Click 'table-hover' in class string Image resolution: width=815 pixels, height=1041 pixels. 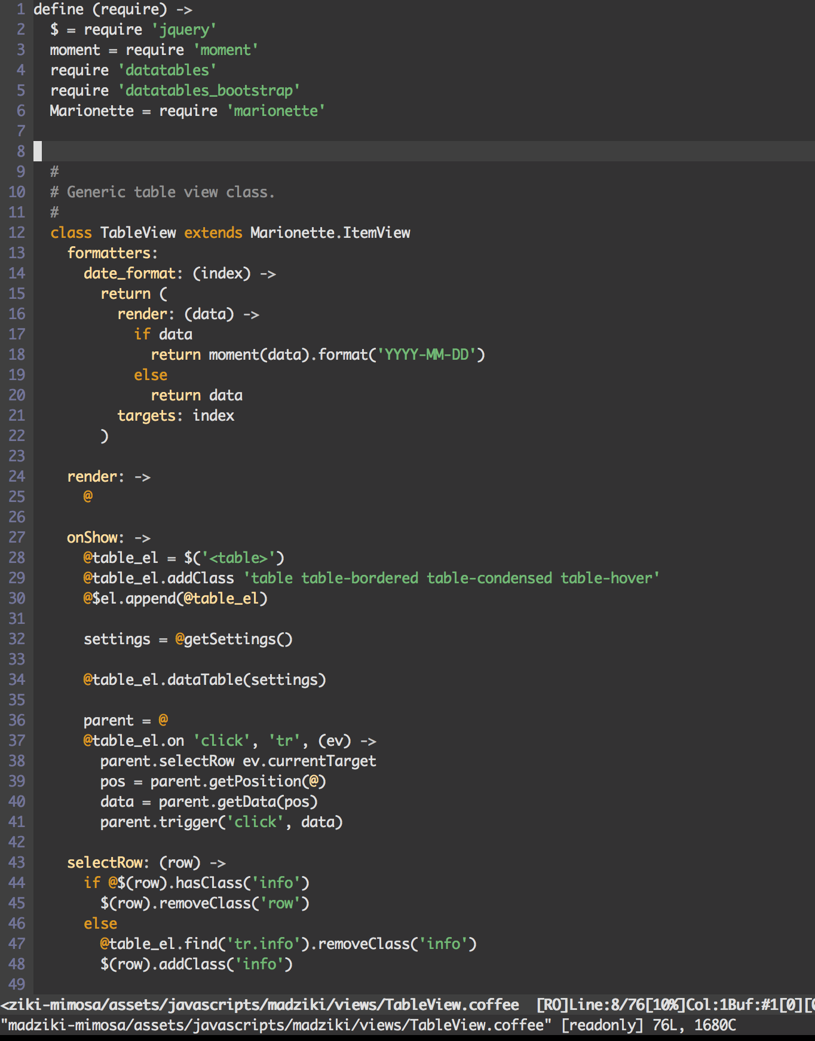click(606, 578)
